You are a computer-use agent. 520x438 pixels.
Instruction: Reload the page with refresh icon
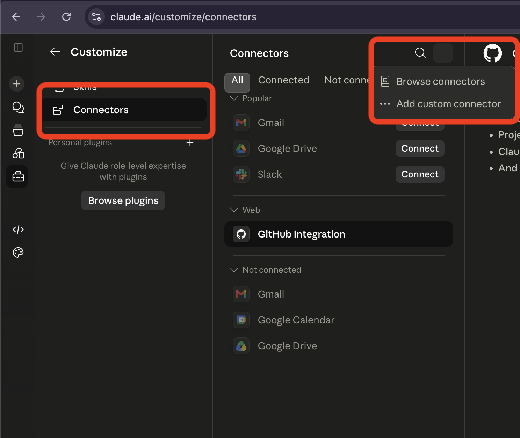click(x=66, y=17)
